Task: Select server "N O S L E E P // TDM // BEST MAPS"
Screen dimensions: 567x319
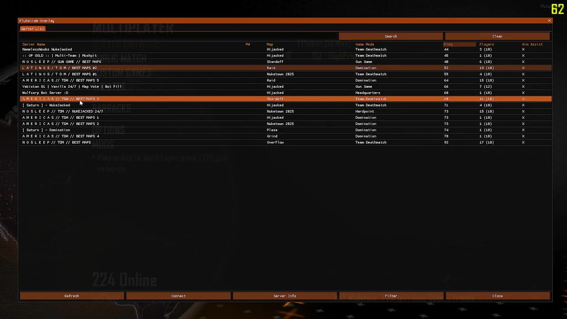Action: (x=286, y=142)
